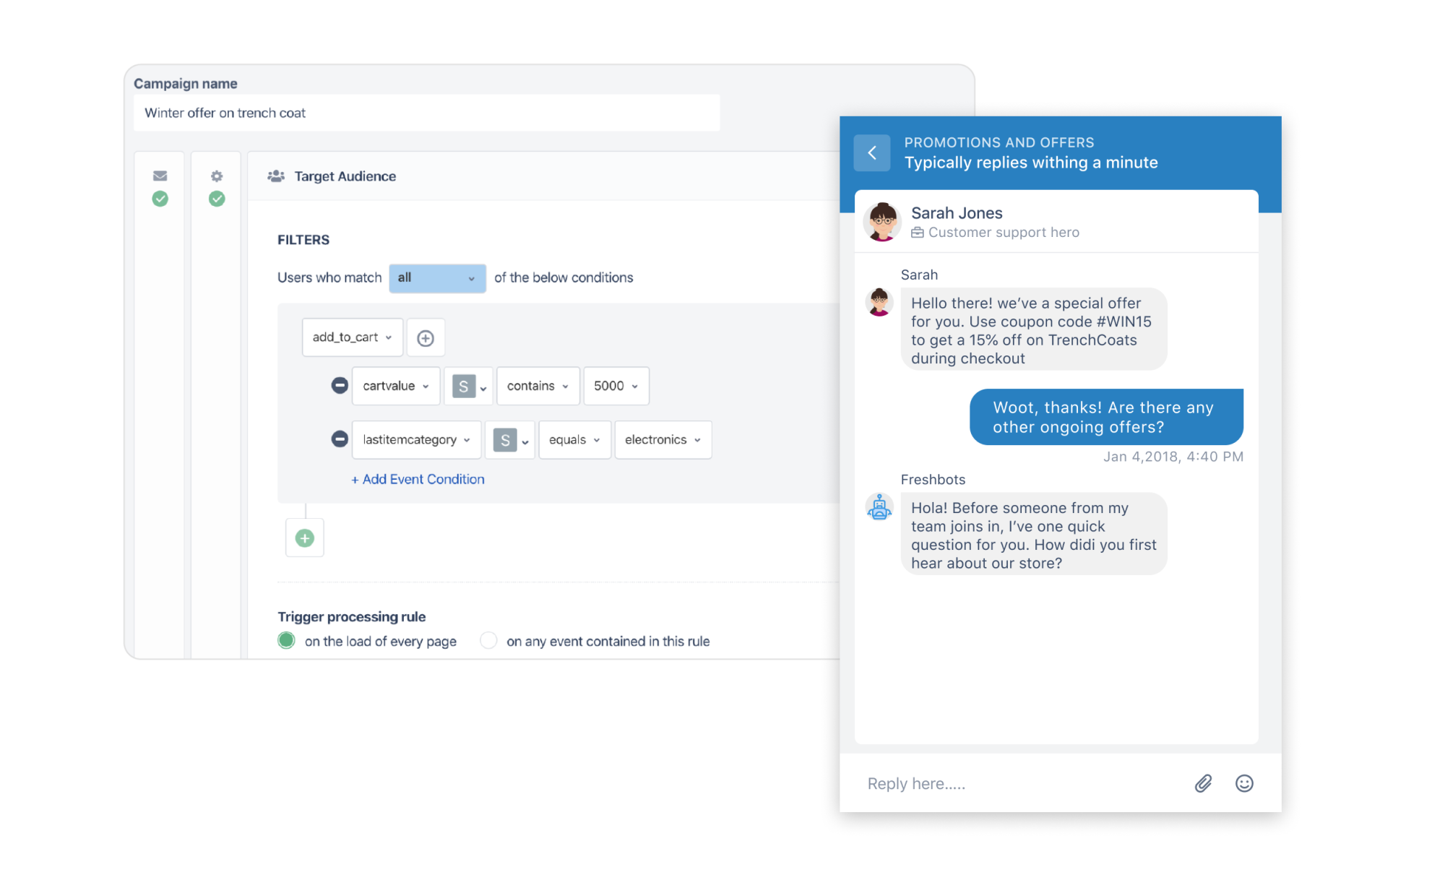Viewport: 1445px width, 880px height.
Task: Click the plus icon next to add_to_cart
Action: pos(426,337)
